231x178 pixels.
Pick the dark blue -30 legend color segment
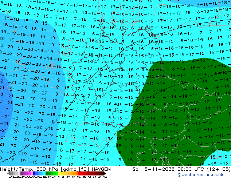point(34,173)
